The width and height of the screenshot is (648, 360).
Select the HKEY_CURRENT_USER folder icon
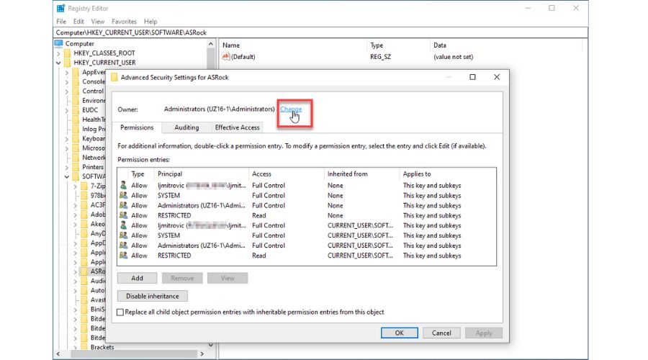click(68, 63)
